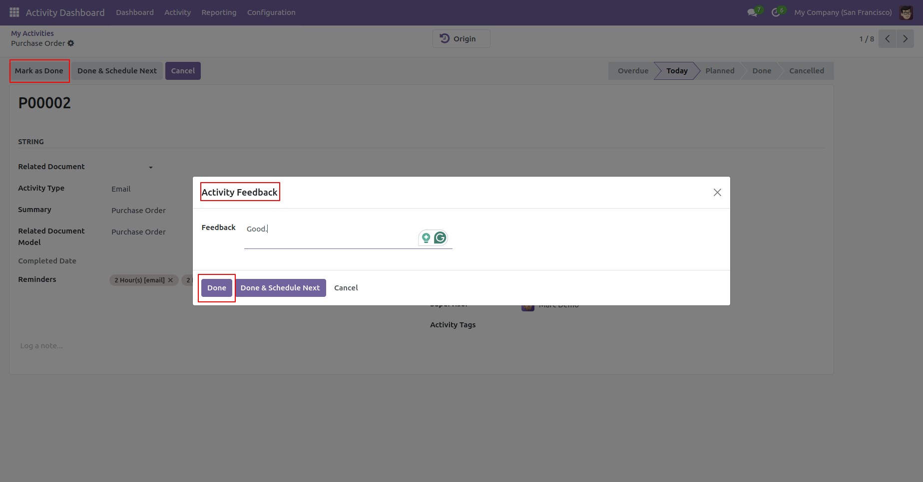Click Done & Schedule Next in the dialog
Image resolution: width=923 pixels, height=482 pixels.
(x=280, y=288)
